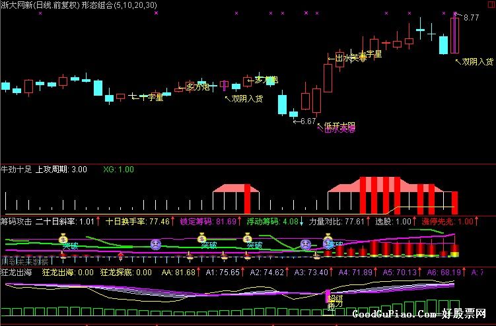Screen dimensions: 496x326
Task: Click the A1: 75.65 reading
Action: tap(223, 273)
